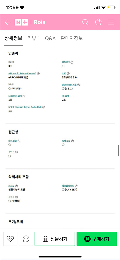Open search with magnifier icon

pyautogui.click(x=85, y=22)
